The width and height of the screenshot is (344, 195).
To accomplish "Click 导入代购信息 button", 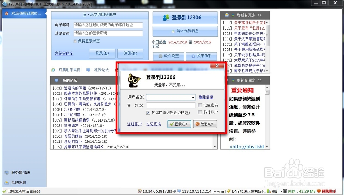I will point(185,31).
